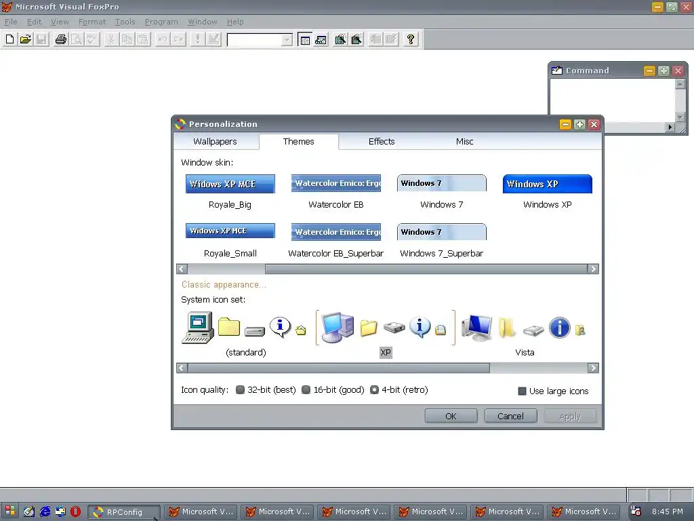
Task: Open the Window menu
Action: click(x=202, y=22)
